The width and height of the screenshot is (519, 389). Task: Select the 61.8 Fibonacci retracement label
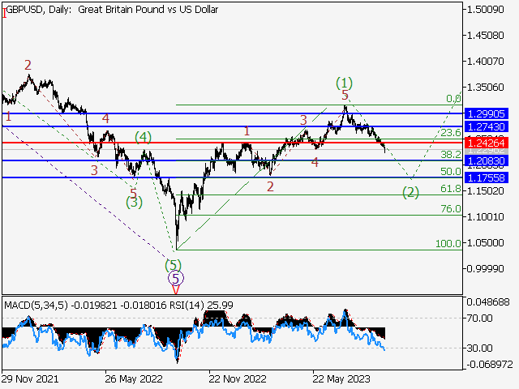click(450, 189)
